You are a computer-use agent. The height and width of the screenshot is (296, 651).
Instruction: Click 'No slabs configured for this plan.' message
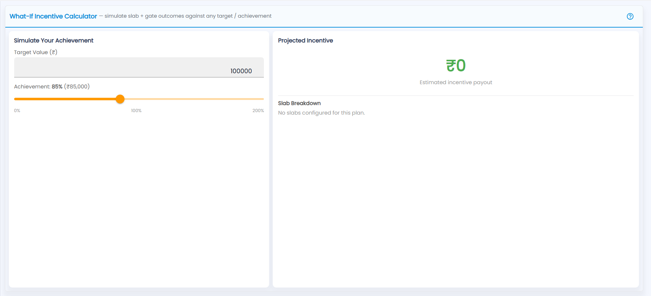coord(321,113)
